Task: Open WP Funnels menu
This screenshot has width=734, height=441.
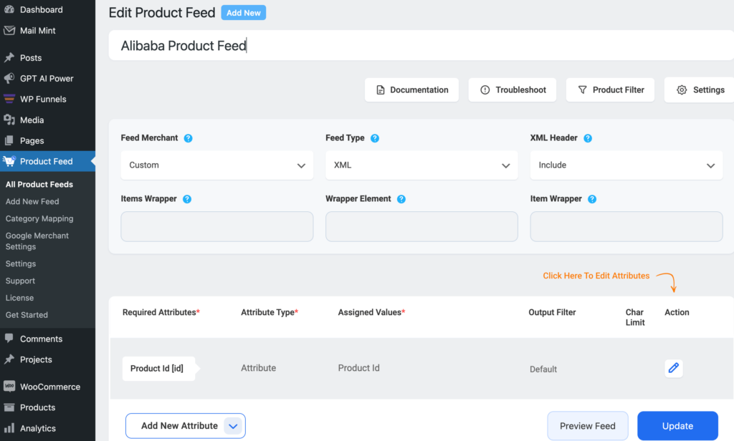Action: [x=43, y=99]
